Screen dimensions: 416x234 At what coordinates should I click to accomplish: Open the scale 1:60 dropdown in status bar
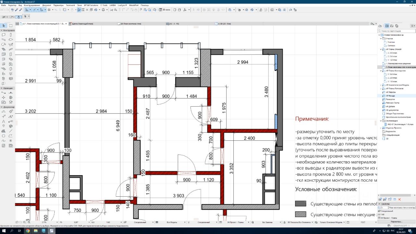(109, 222)
